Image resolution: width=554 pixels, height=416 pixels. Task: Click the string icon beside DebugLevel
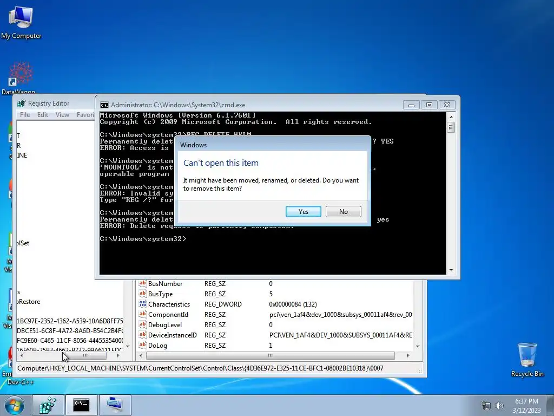(x=142, y=324)
